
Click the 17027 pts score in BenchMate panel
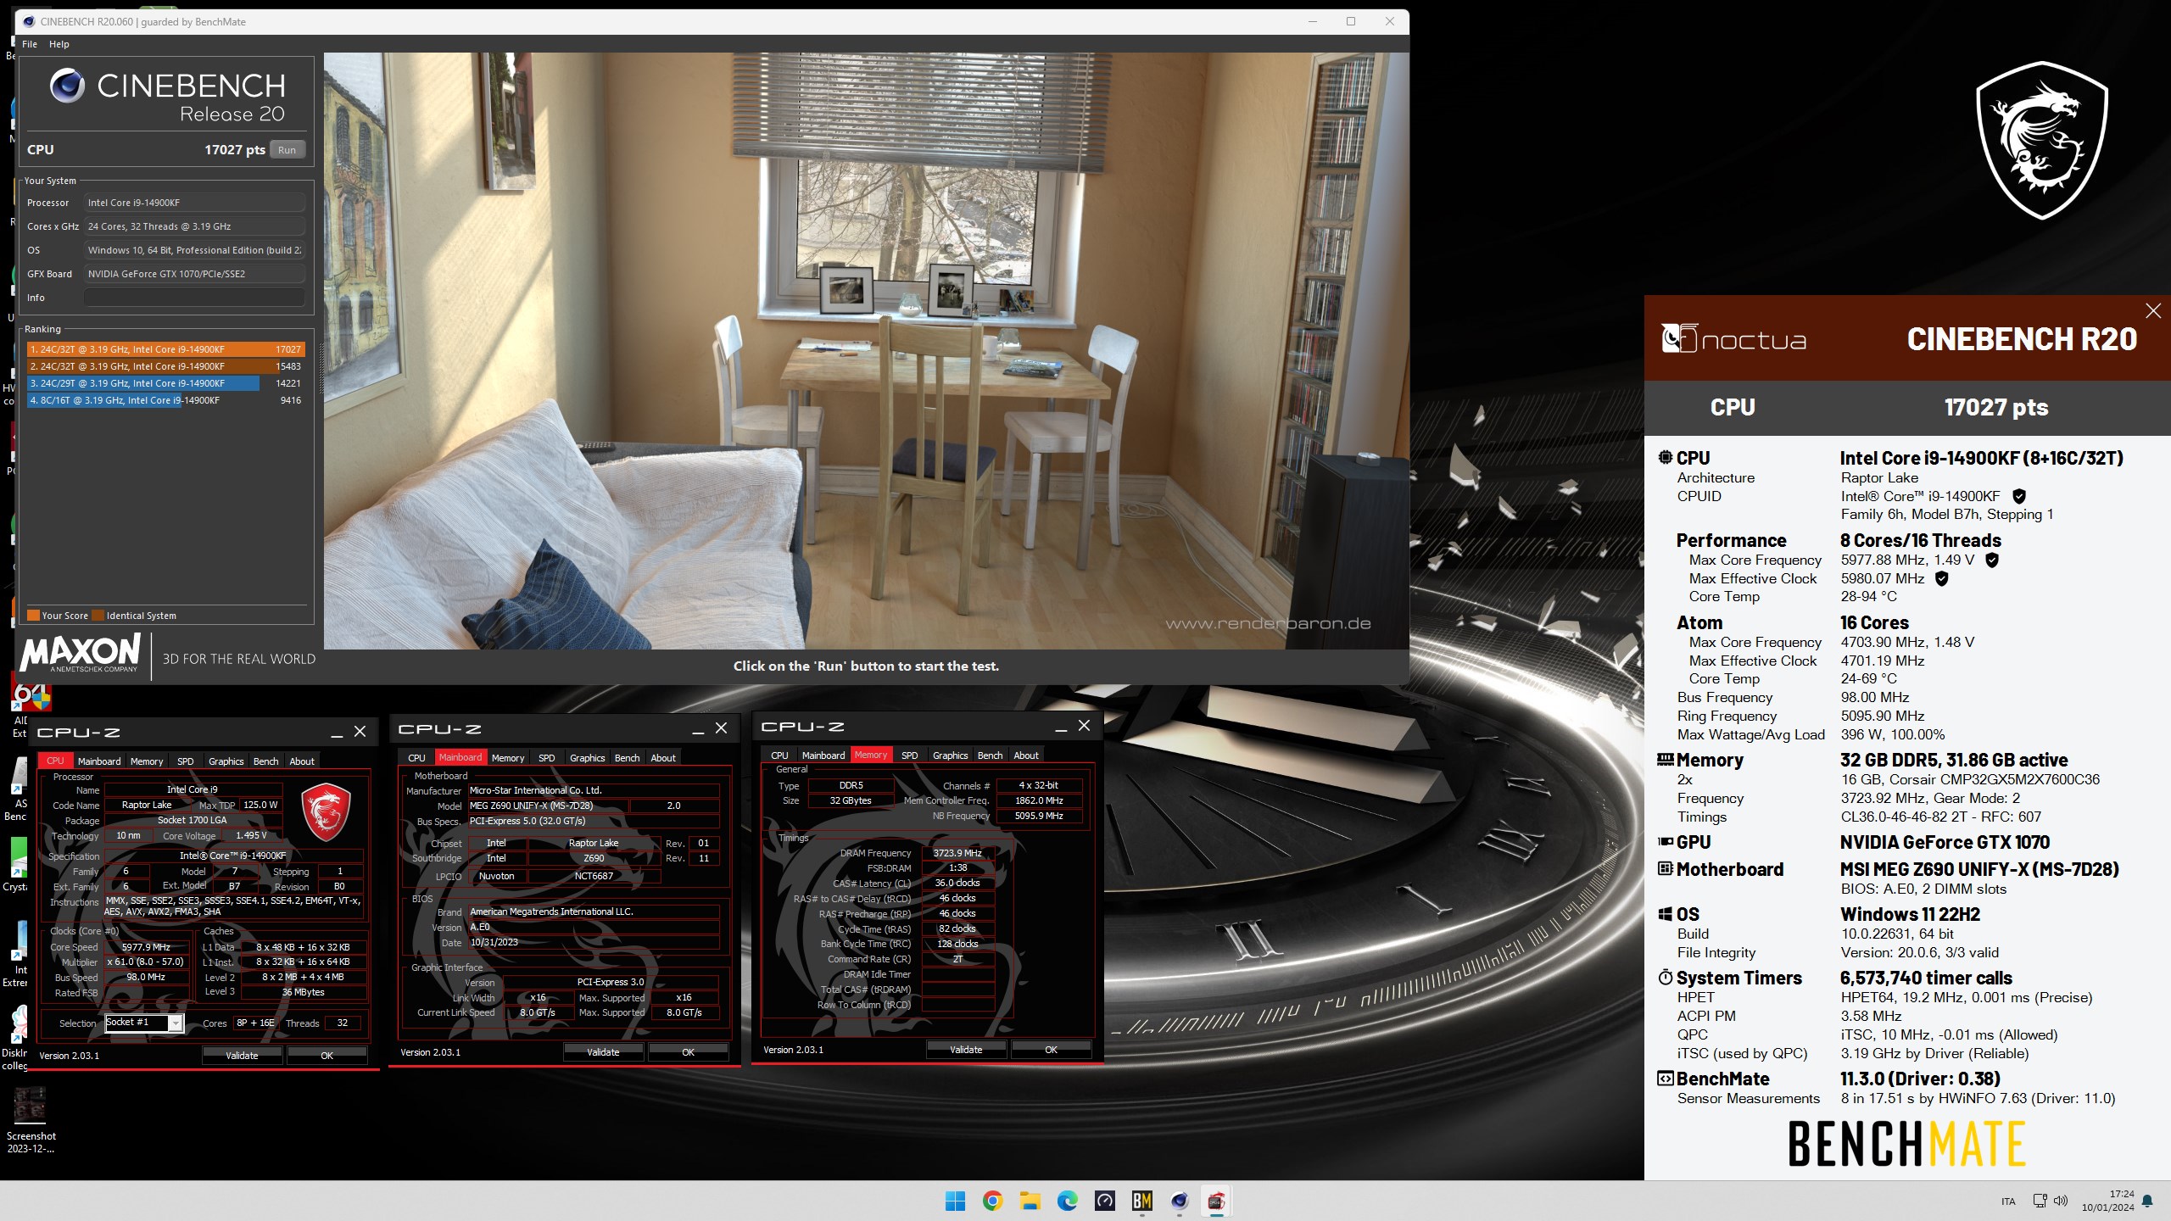1996,408
